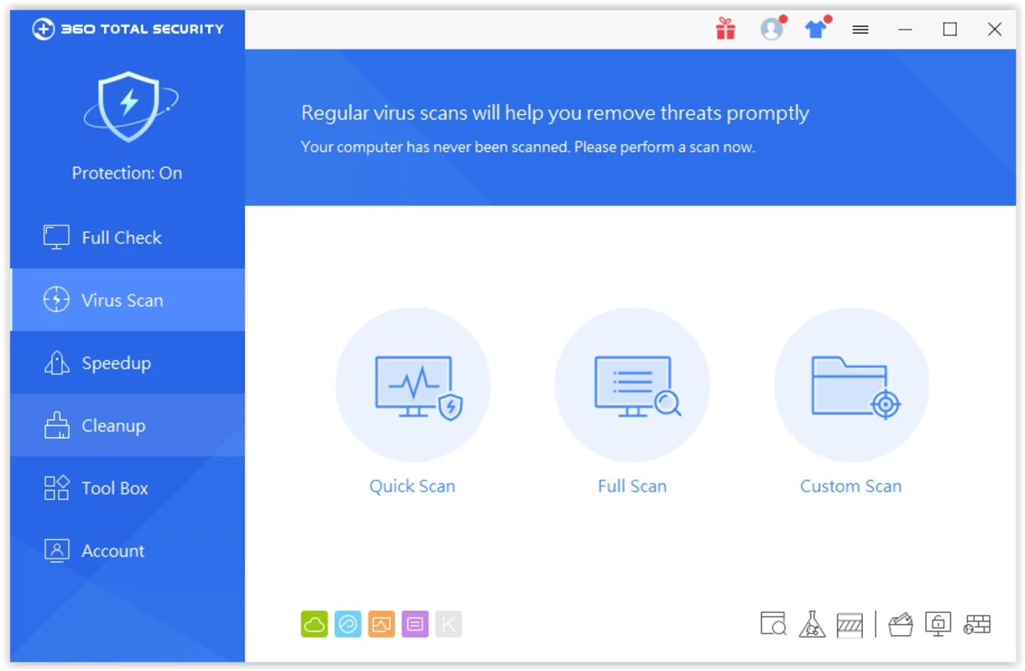
Task: Click the light-blue swirl engine icon
Action: click(348, 624)
